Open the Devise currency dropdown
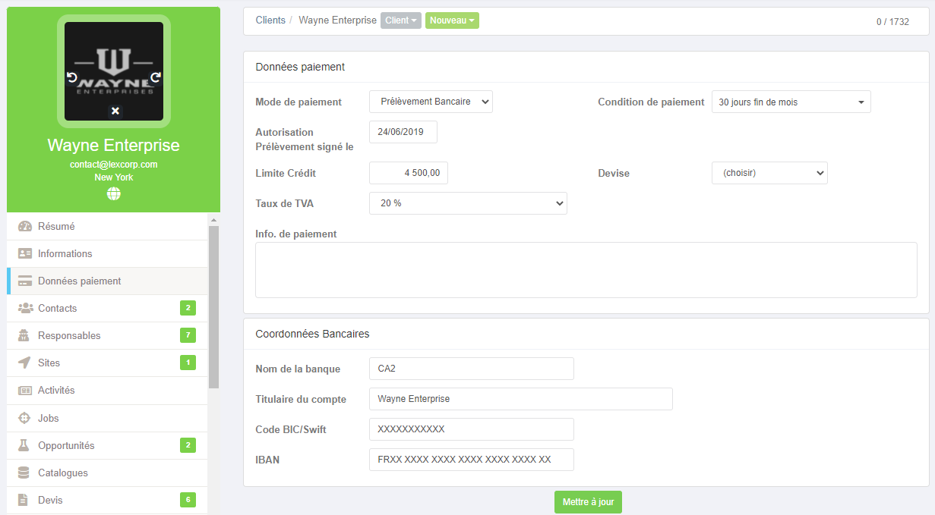This screenshot has height=515, width=935. (x=769, y=173)
